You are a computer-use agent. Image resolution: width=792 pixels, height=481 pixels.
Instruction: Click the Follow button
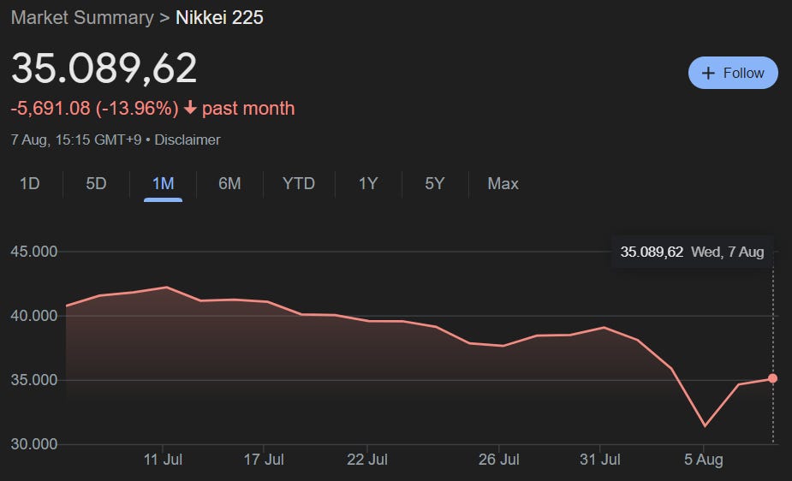733,73
